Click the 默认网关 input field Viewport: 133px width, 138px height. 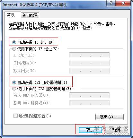(x=89, y=71)
